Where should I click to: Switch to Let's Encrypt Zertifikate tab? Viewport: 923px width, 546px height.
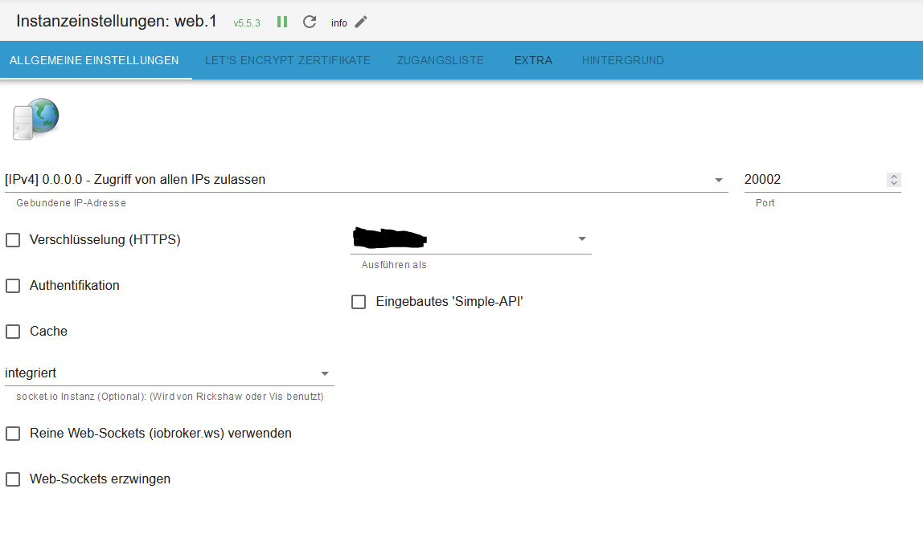(288, 60)
